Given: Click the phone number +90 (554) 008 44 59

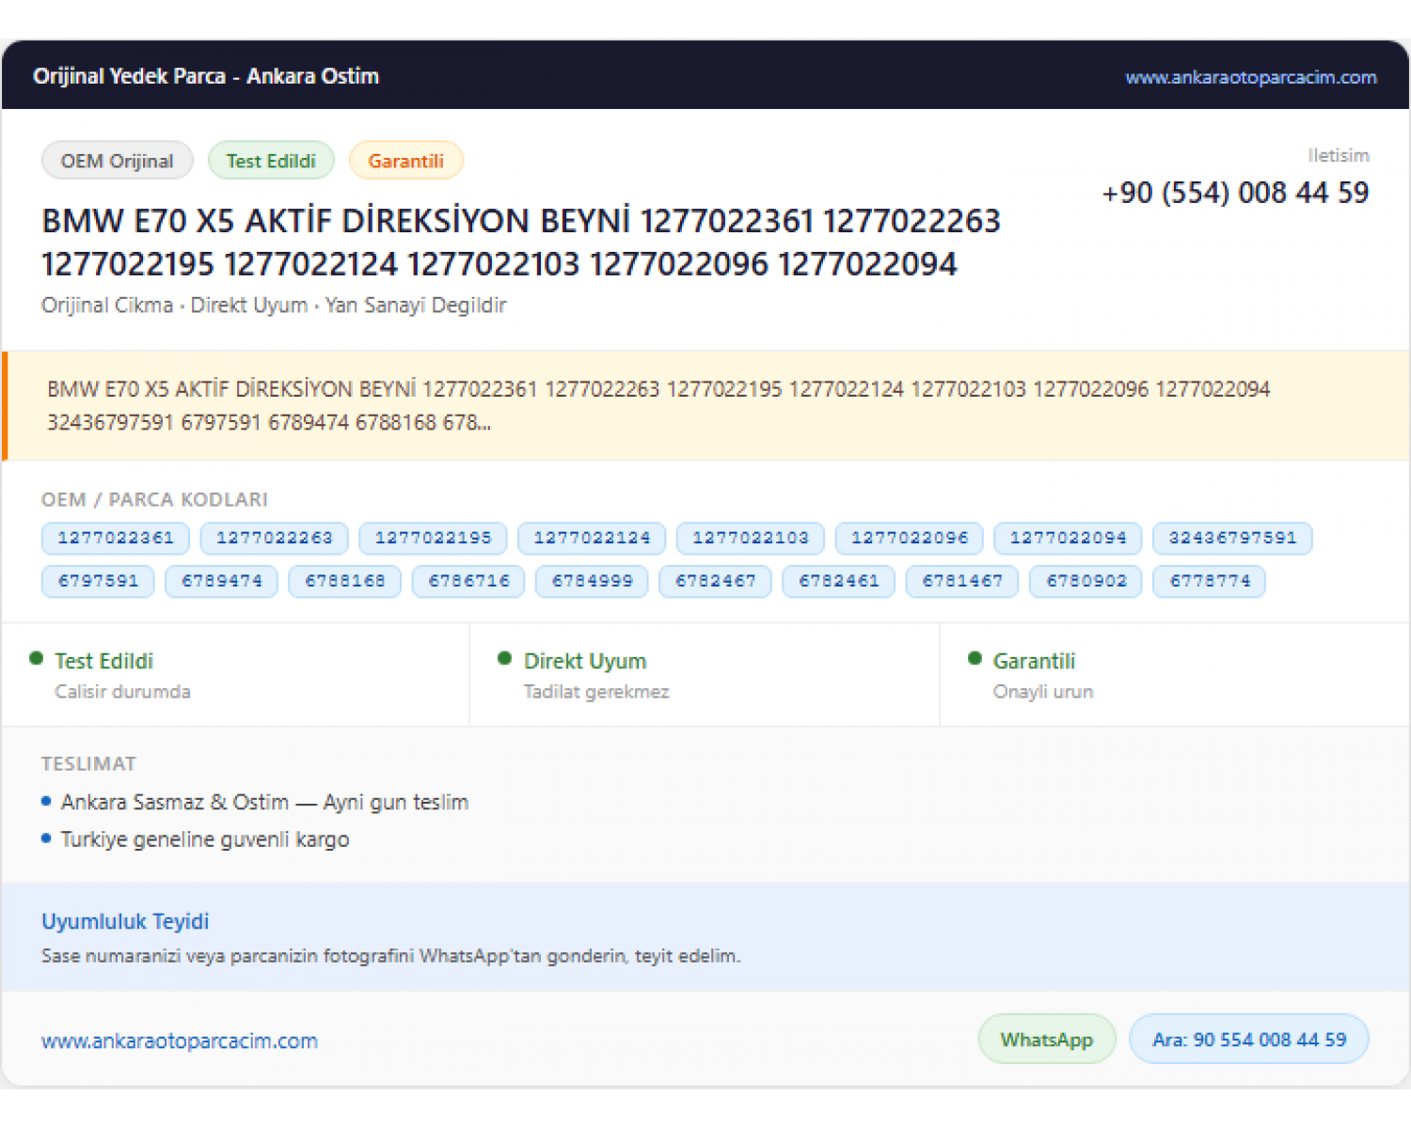Looking at the screenshot, I should (1235, 193).
